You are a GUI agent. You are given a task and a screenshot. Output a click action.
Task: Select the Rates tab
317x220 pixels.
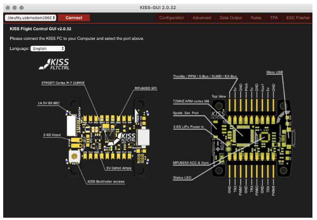(x=256, y=18)
